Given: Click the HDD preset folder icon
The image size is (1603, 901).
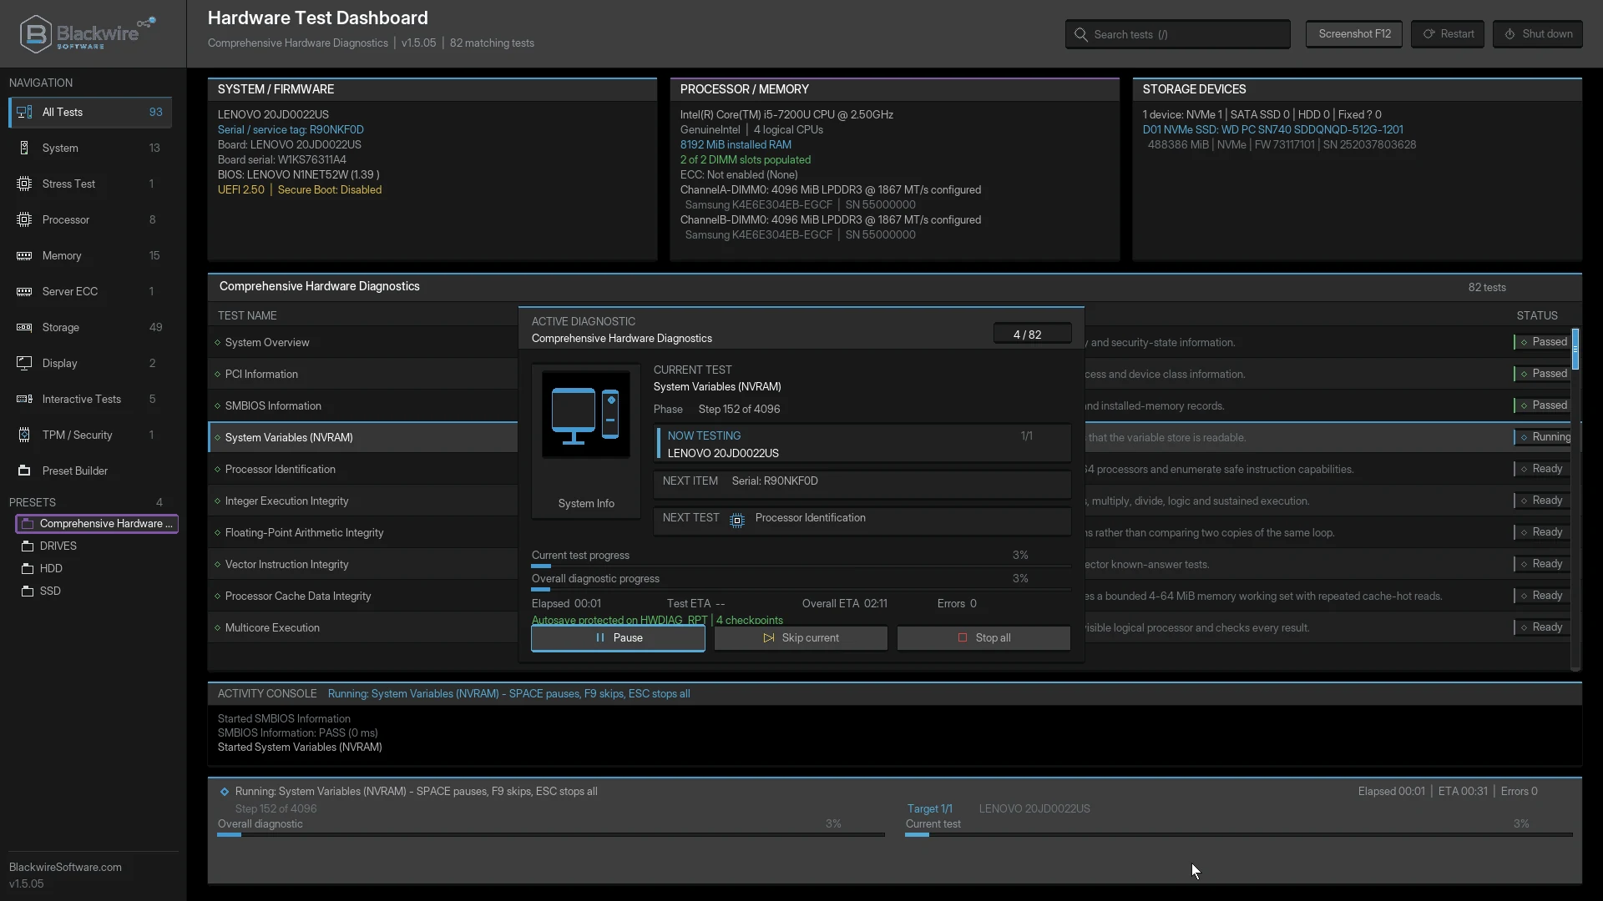Looking at the screenshot, I should pos(28,569).
